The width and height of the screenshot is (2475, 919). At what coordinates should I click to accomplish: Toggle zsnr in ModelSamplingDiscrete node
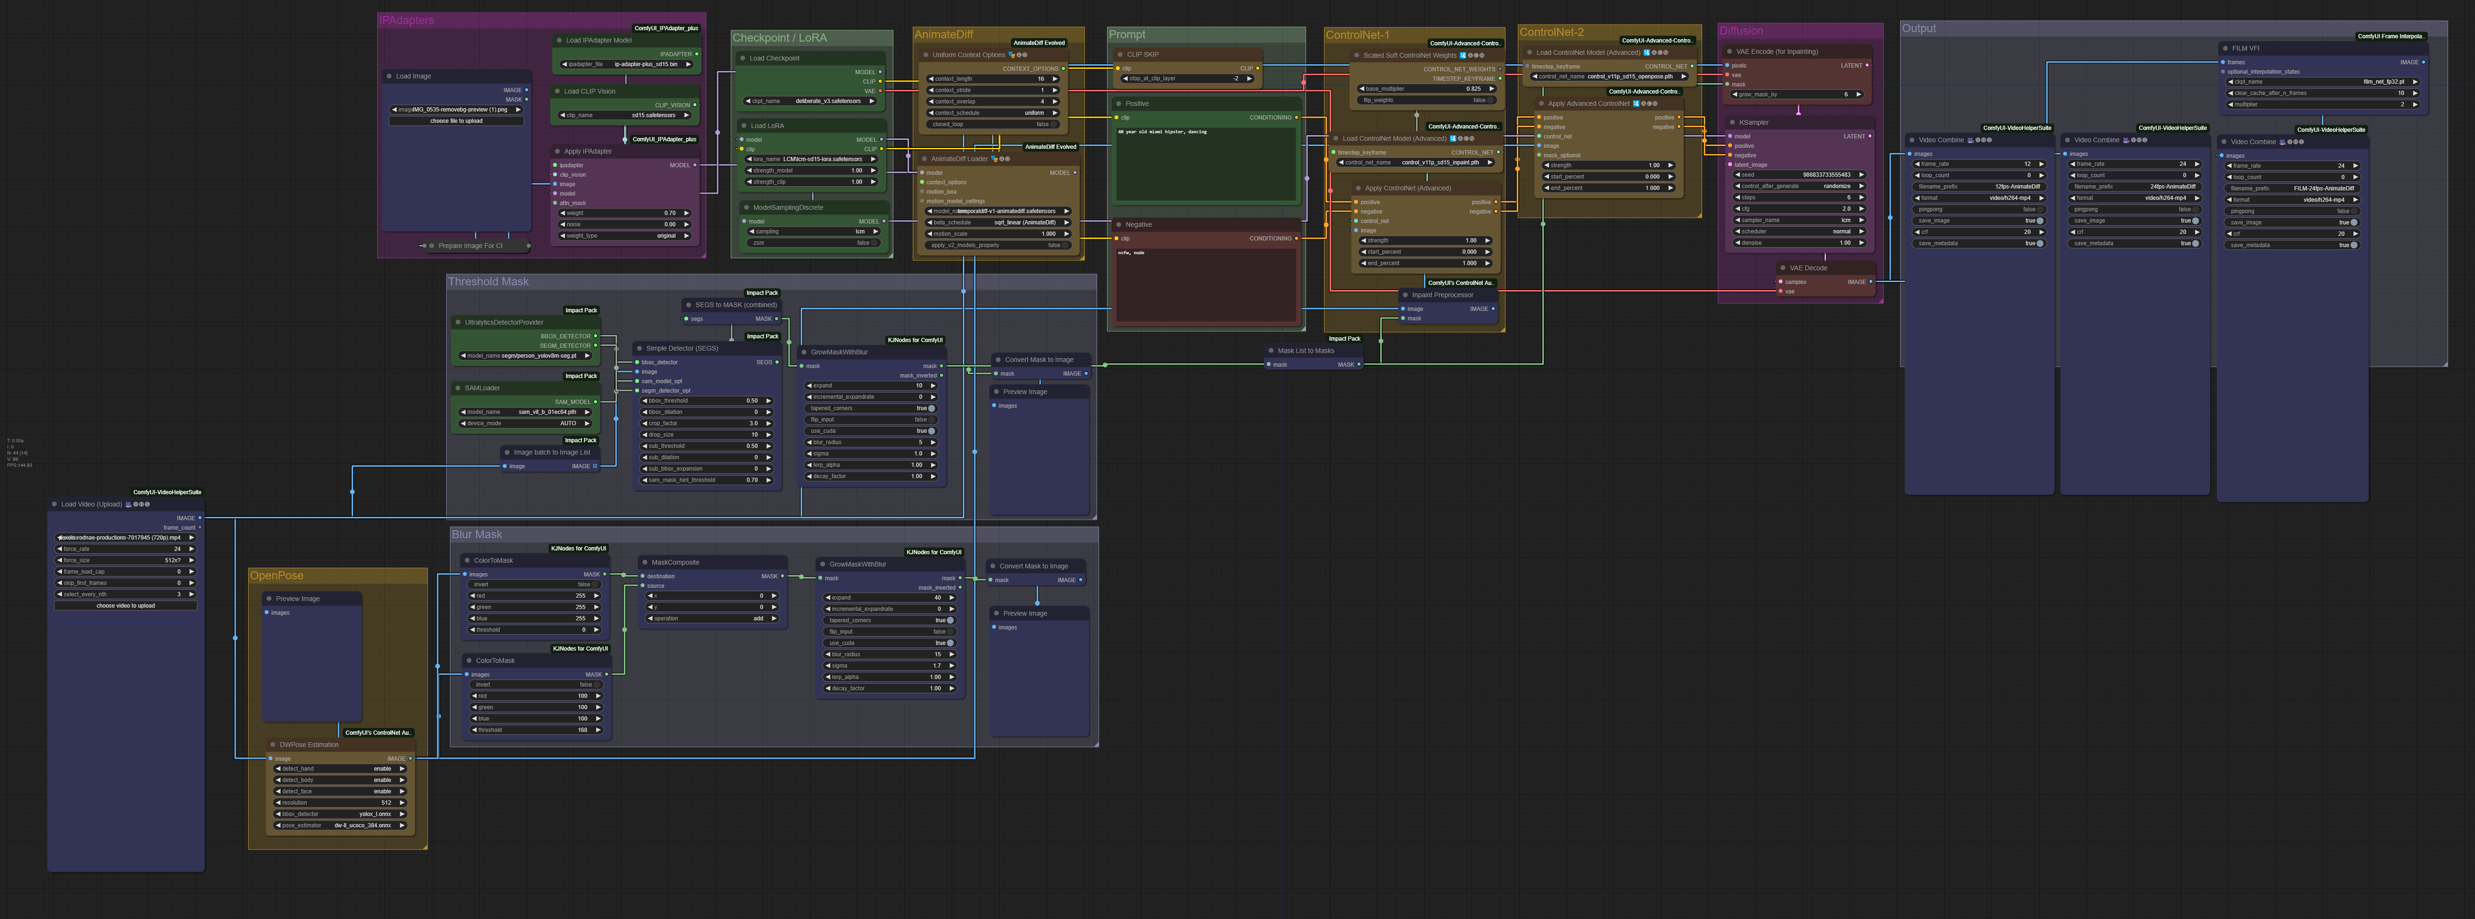[x=813, y=243]
